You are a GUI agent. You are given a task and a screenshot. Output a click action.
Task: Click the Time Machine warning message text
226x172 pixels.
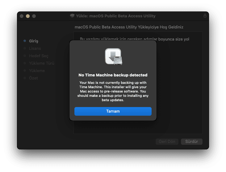click(x=113, y=92)
